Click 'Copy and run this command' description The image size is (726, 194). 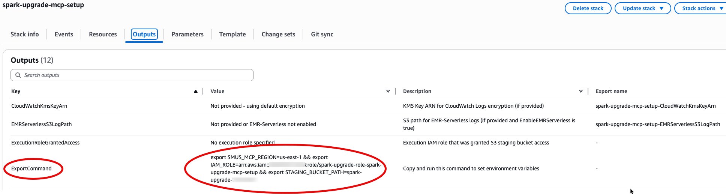(471, 168)
